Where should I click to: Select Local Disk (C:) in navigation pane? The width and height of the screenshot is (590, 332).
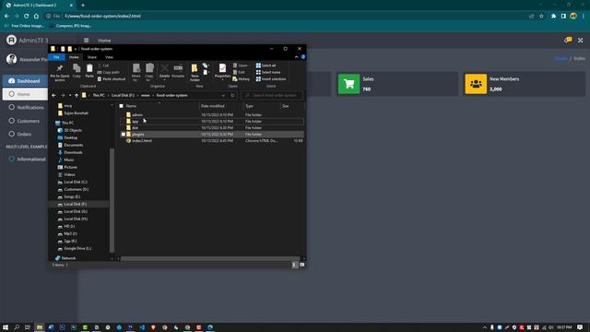pyautogui.click(x=76, y=183)
